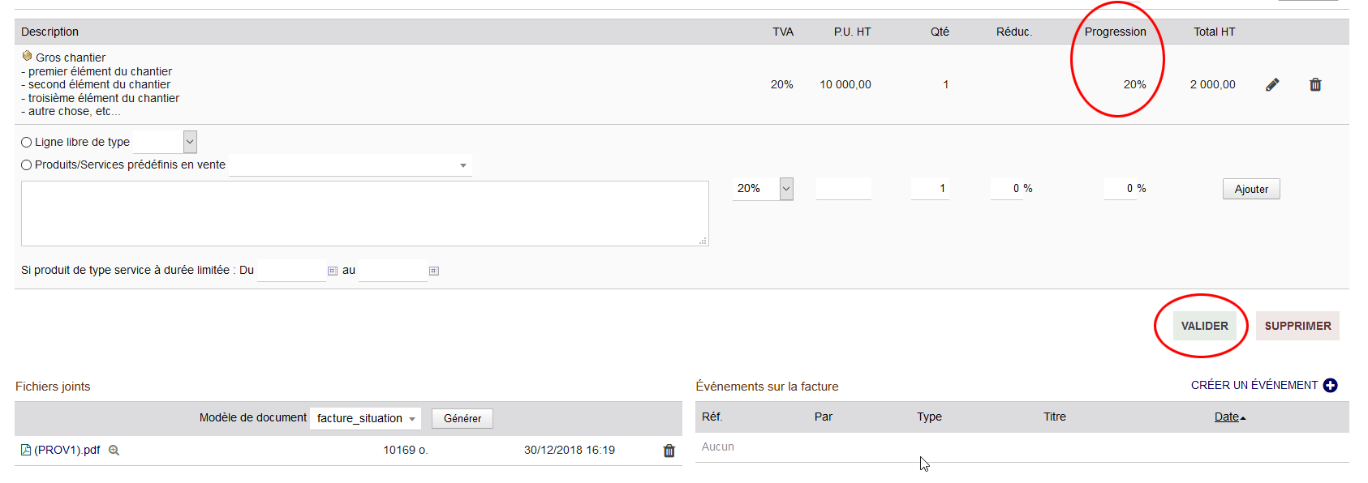The width and height of the screenshot is (1368, 483).
Task: Open the free line type dropdown
Action: click(x=190, y=142)
